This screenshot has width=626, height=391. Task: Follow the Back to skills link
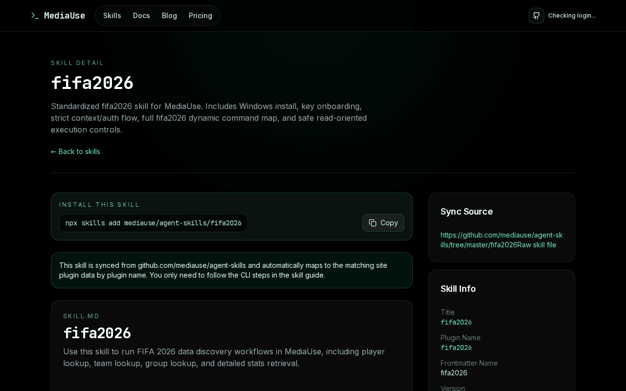point(75,152)
